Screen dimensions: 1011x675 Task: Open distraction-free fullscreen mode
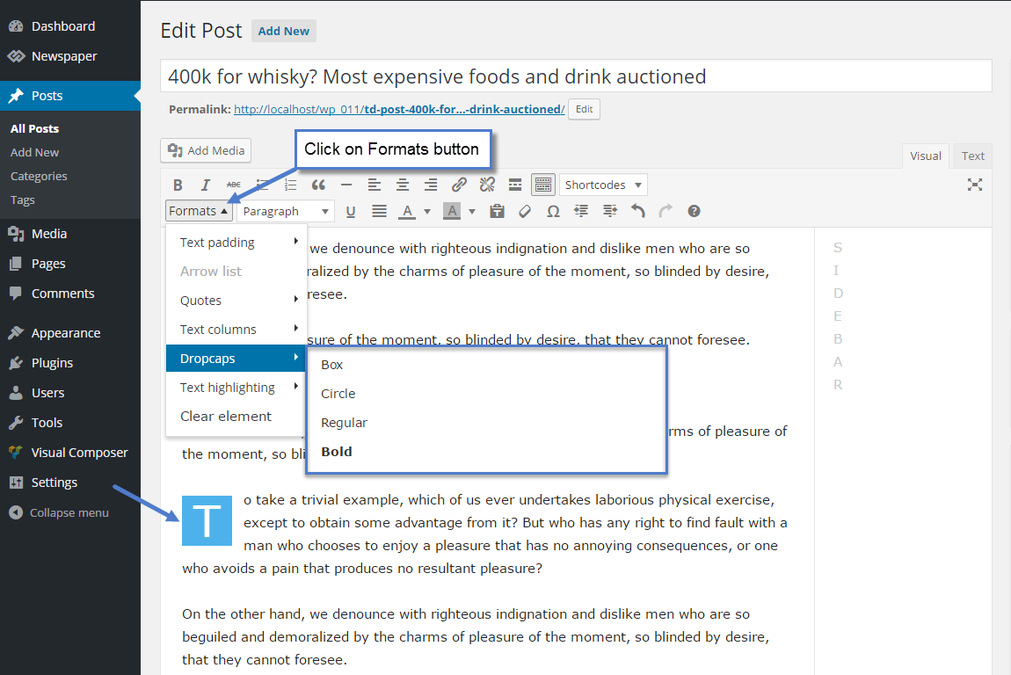[x=975, y=185]
